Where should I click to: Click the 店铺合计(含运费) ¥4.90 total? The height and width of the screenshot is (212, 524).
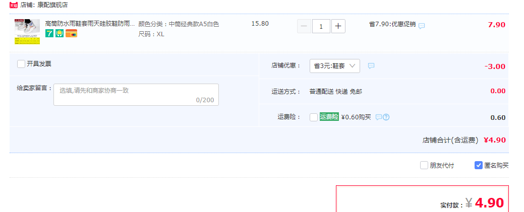[x=464, y=140]
